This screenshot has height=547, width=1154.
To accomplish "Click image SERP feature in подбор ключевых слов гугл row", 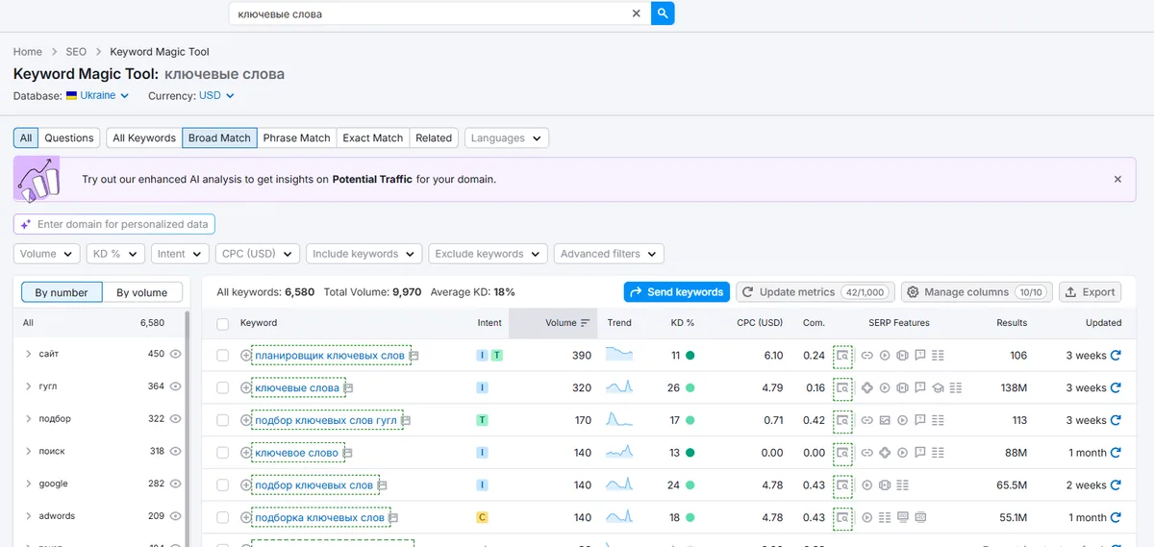I will pos(885,420).
